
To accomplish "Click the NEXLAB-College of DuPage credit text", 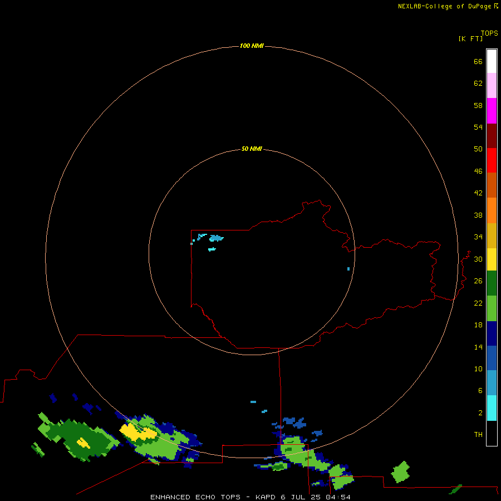I will tap(448, 6).
